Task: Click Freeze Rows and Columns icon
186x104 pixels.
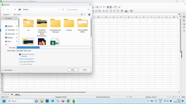Action: (111, 7)
